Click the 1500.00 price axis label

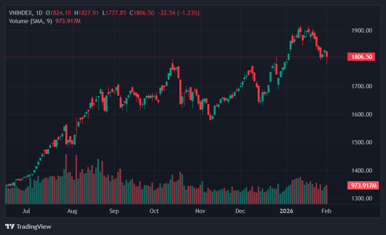362,142
